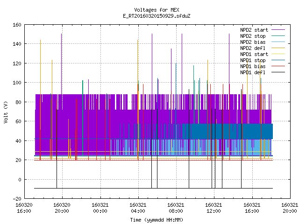Click the y-axis tick label '160'
The height and width of the screenshot is (224, 299).
tap(17, 25)
